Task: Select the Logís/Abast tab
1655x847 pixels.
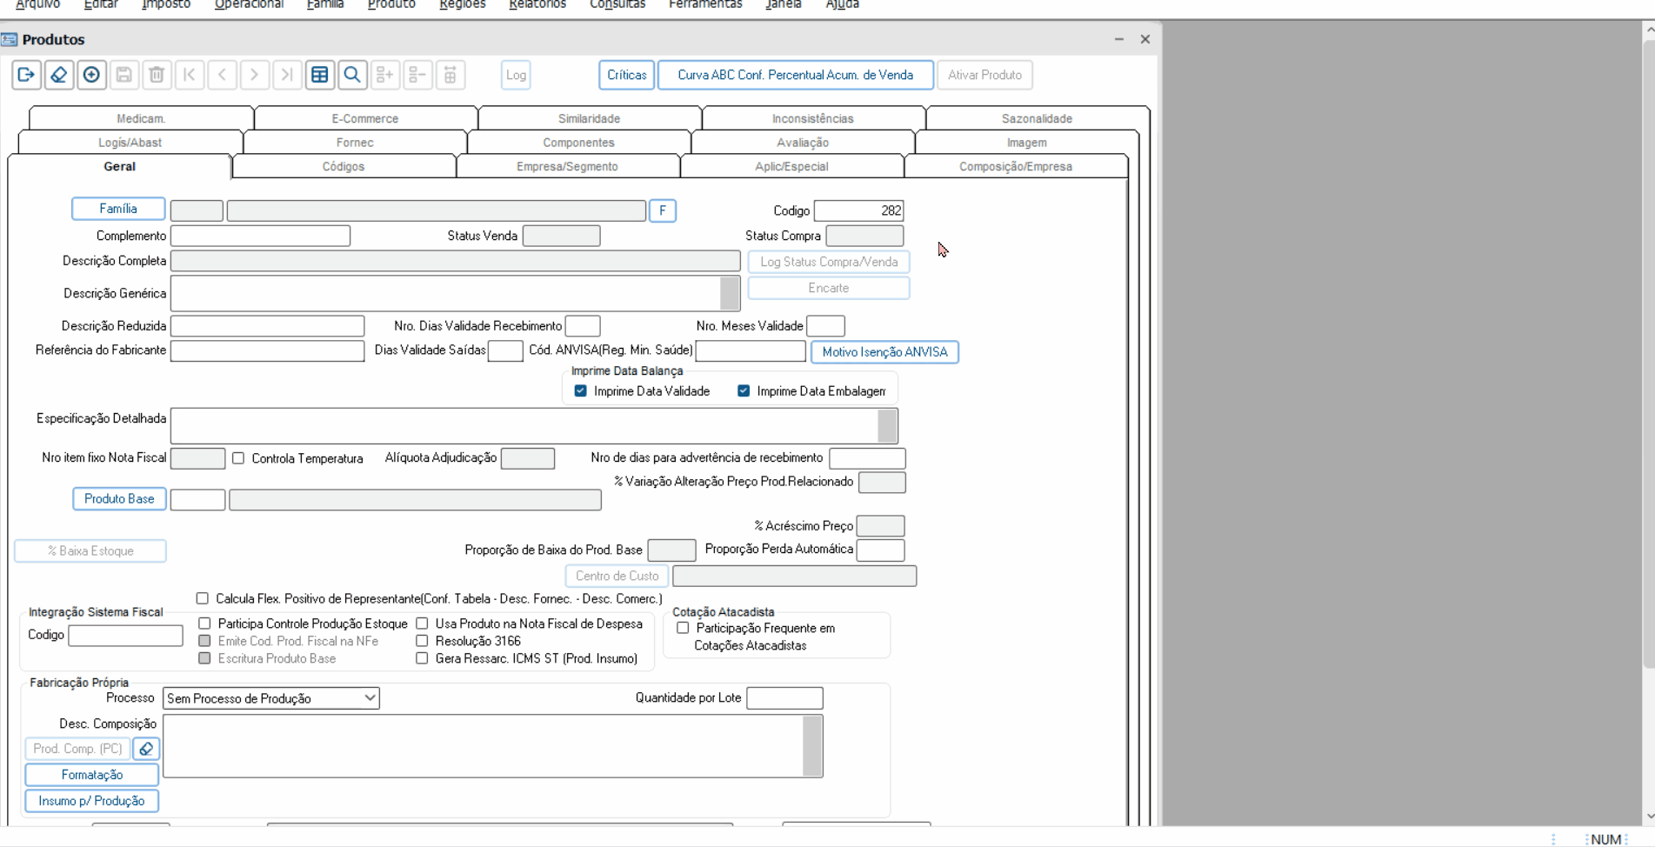Action: pyautogui.click(x=130, y=143)
